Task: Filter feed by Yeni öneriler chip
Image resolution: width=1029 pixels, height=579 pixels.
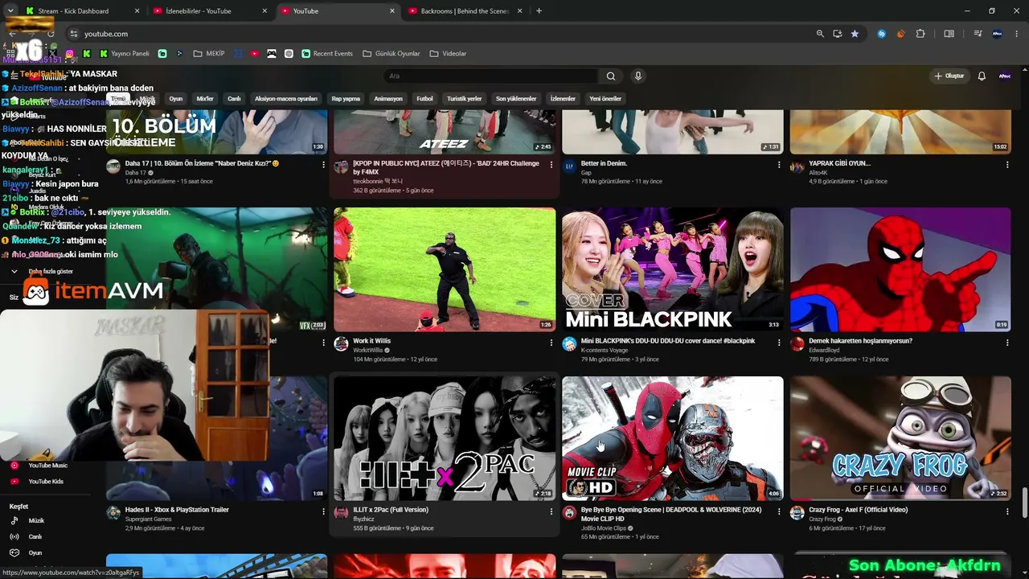Action: (x=605, y=99)
